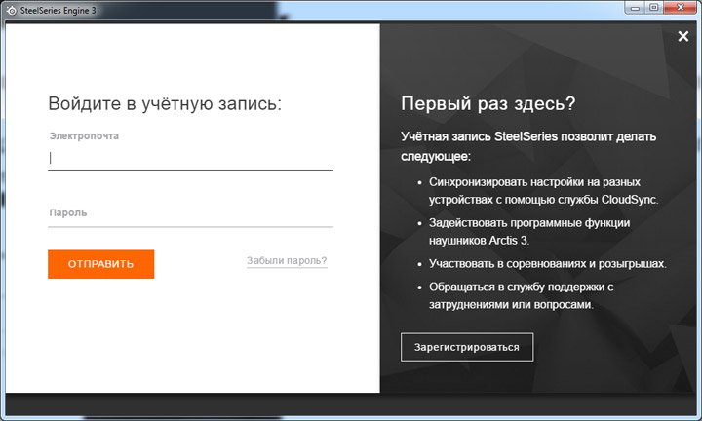Screen dimensions: 702x421
Task: Open the Забыли пароль? link
Action: [x=287, y=260]
